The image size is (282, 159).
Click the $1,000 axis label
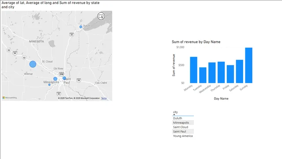(x=180, y=47)
